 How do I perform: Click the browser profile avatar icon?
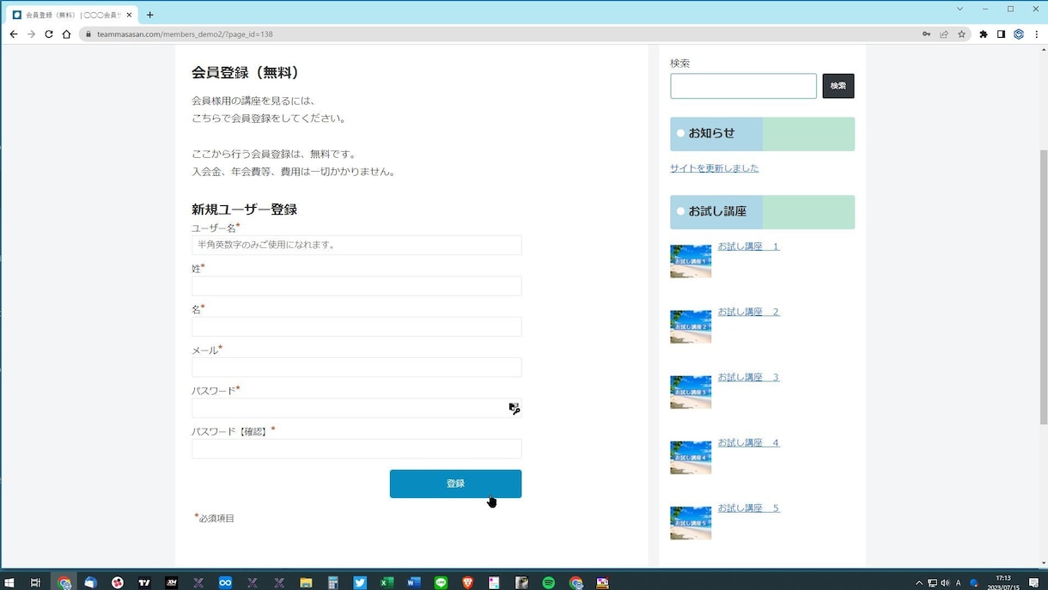(1019, 34)
